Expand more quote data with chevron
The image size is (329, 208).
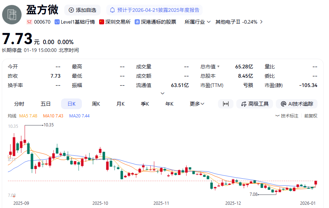pos(162,93)
